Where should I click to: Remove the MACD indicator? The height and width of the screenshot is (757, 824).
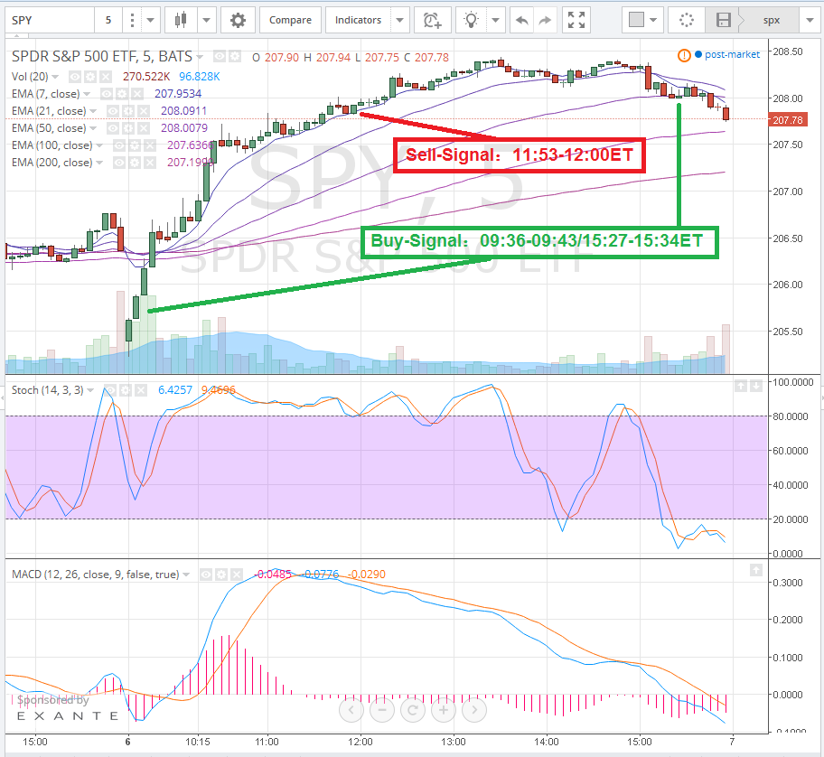pyautogui.click(x=237, y=575)
